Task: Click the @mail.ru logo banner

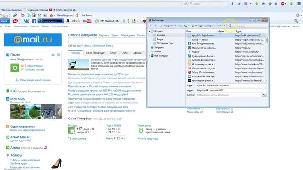Action: click(33, 40)
